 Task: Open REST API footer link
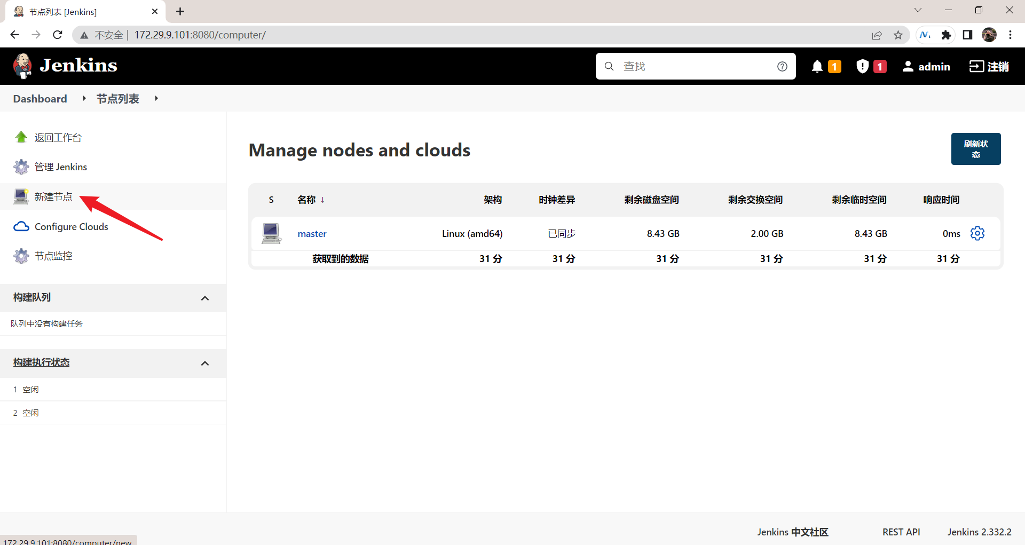pyautogui.click(x=901, y=532)
